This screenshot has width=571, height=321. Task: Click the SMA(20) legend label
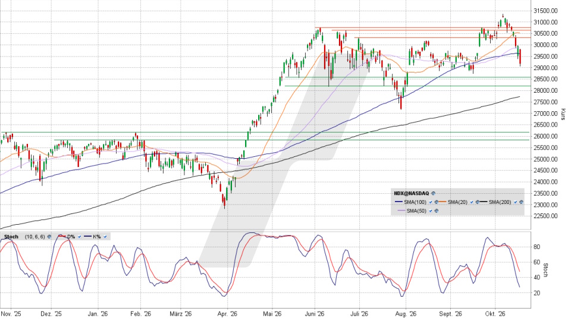point(457,202)
